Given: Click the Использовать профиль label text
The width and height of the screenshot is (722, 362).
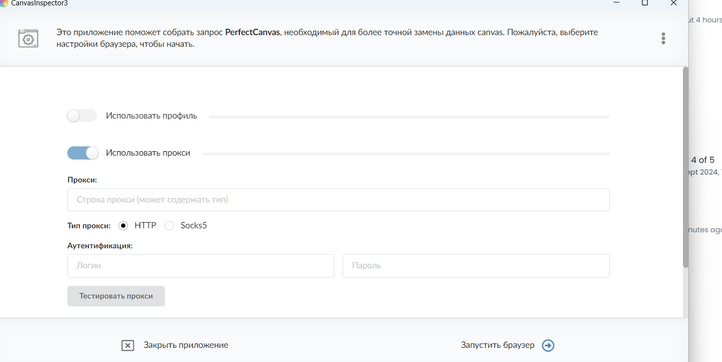Looking at the screenshot, I should (x=151, y=116).
